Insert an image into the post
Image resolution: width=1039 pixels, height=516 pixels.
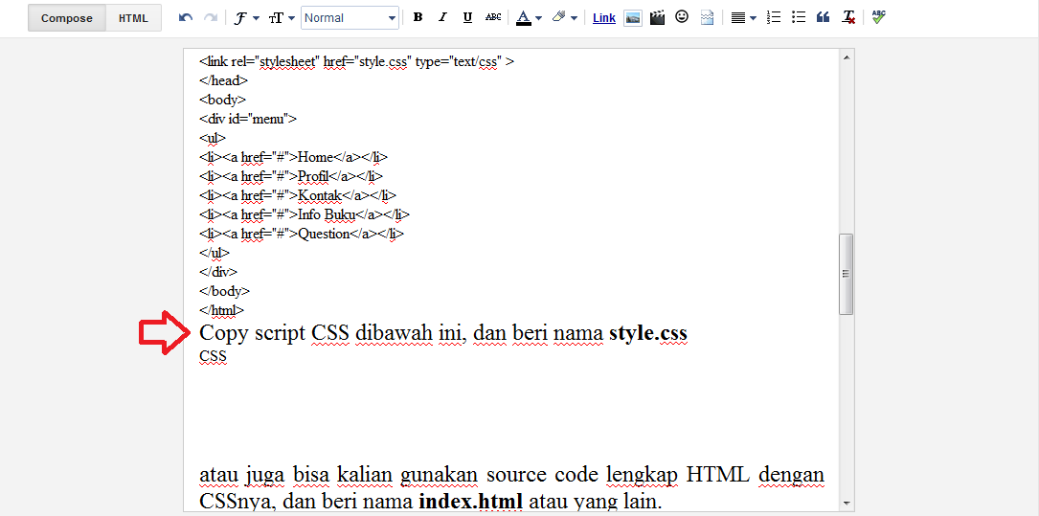coord(633,18)
